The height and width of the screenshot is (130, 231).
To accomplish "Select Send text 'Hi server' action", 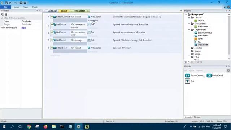I will (122, 48).
